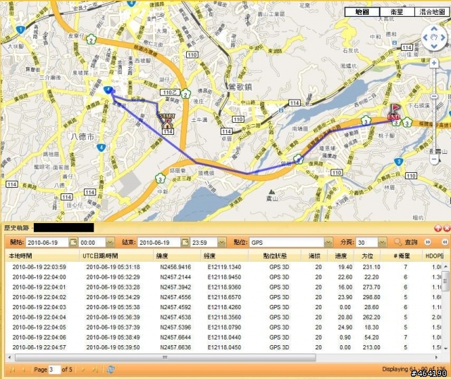Click the bearing value 18.30
The width and height of the screenshot is (451, 379).
tap(371, 327)
